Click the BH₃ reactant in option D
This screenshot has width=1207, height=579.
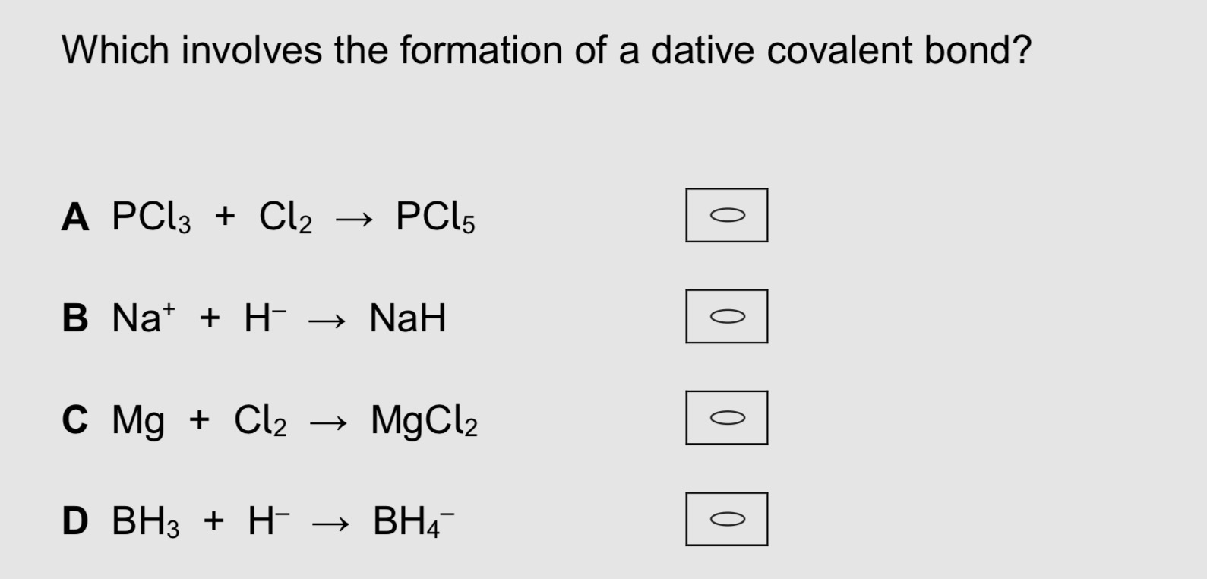(x=146, y=522)
